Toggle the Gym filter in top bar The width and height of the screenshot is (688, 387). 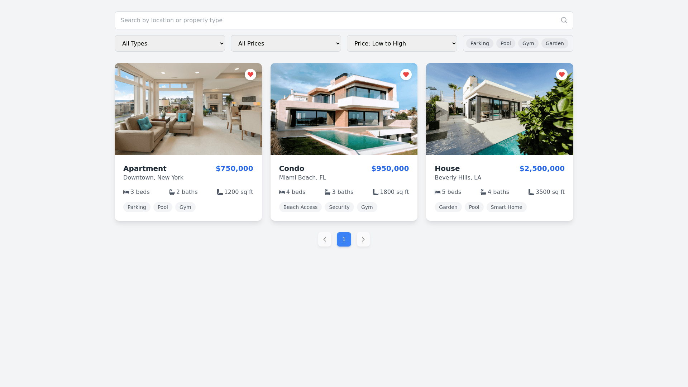pos(528,43)
